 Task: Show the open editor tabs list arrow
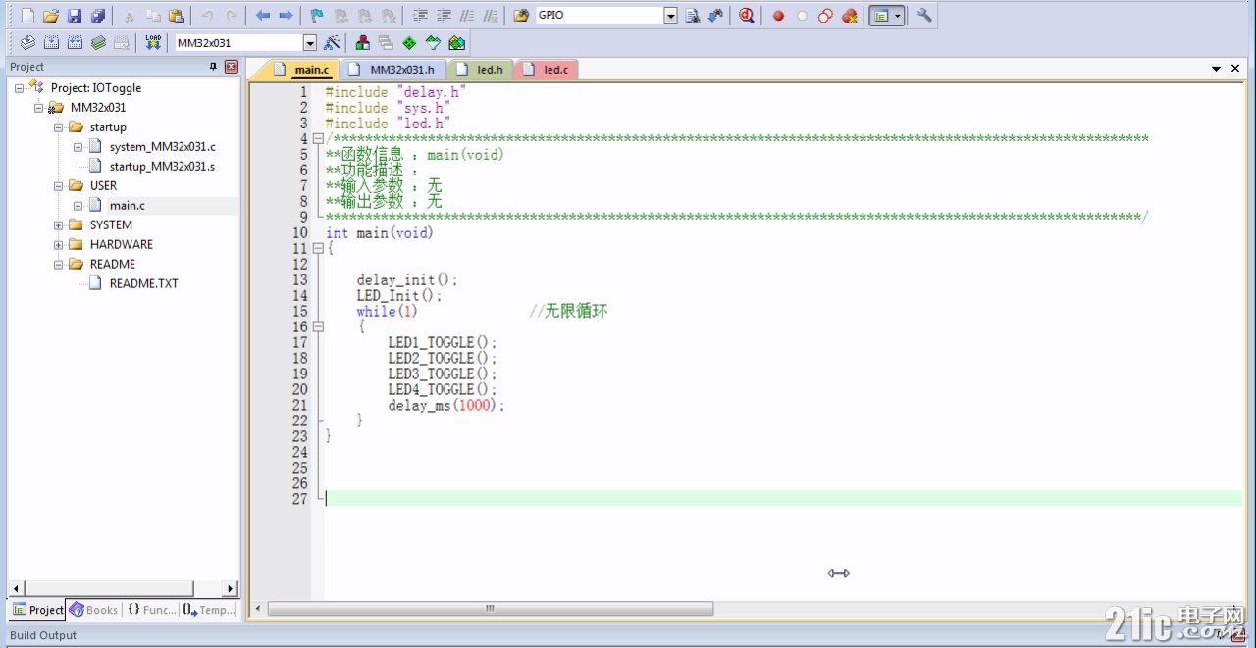1217,69
